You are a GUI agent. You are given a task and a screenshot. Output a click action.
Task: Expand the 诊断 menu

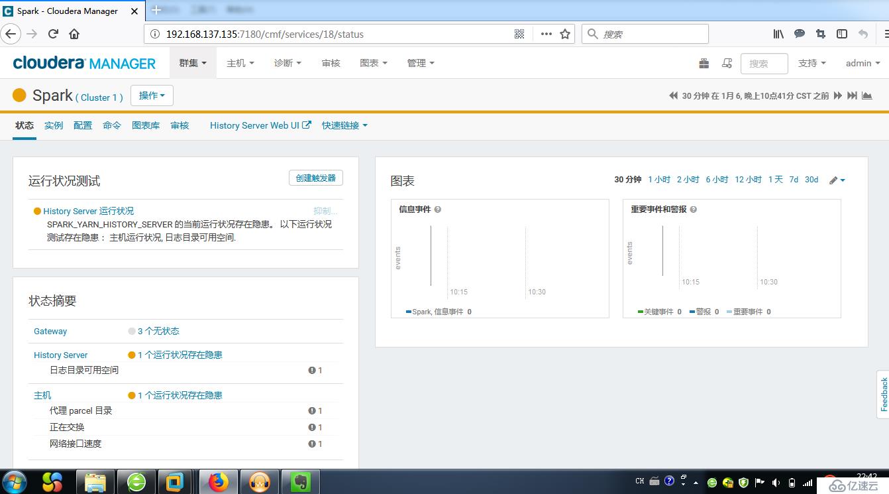pos(288,63)
